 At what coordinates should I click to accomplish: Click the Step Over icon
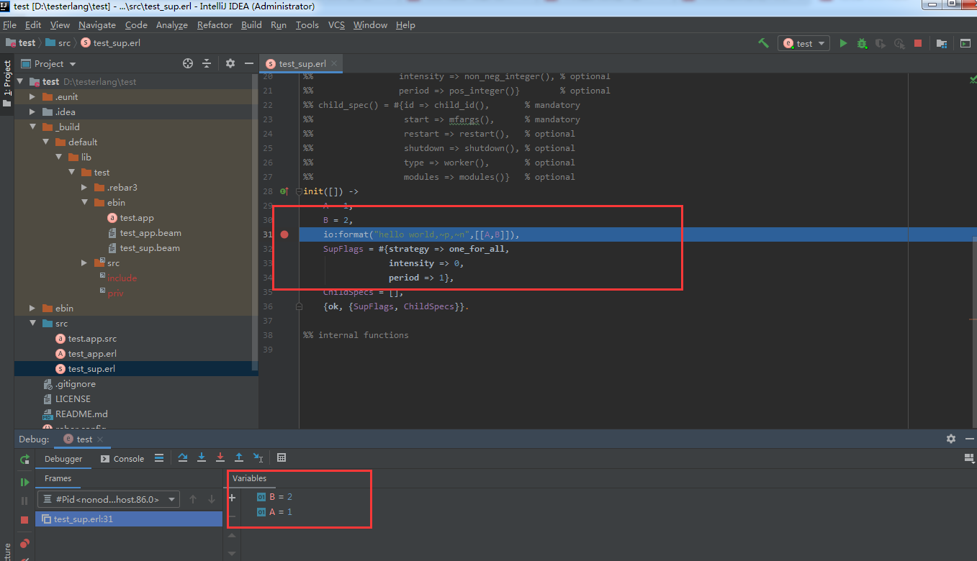tap(183, 458)
